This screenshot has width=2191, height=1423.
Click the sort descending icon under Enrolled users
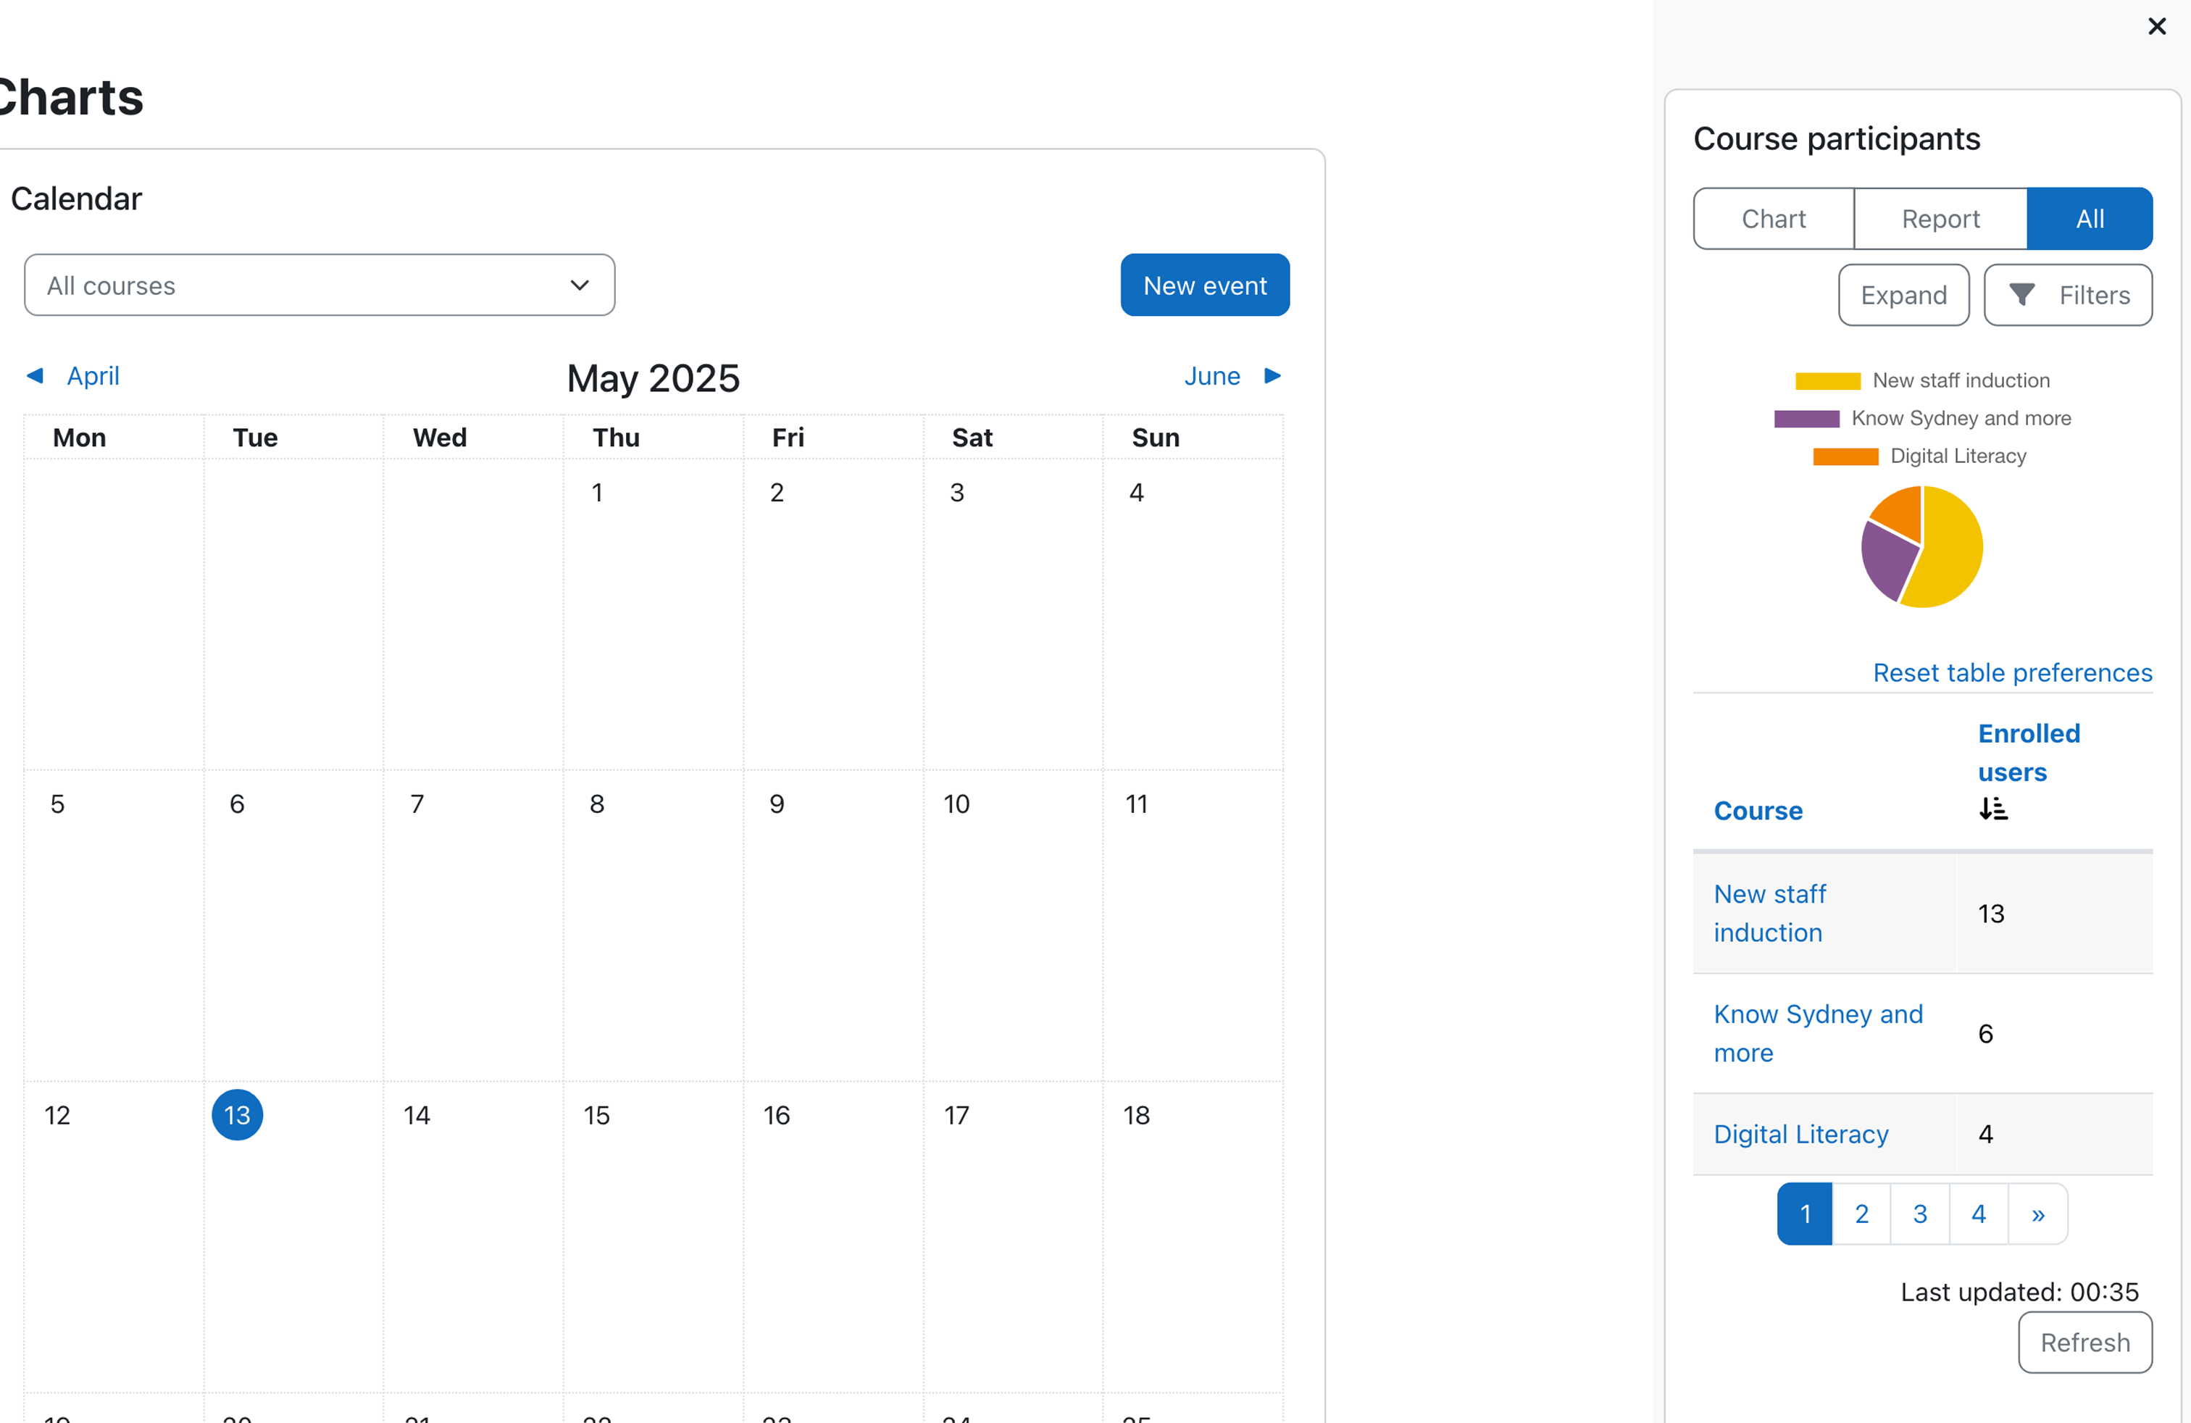[1993, 809]
